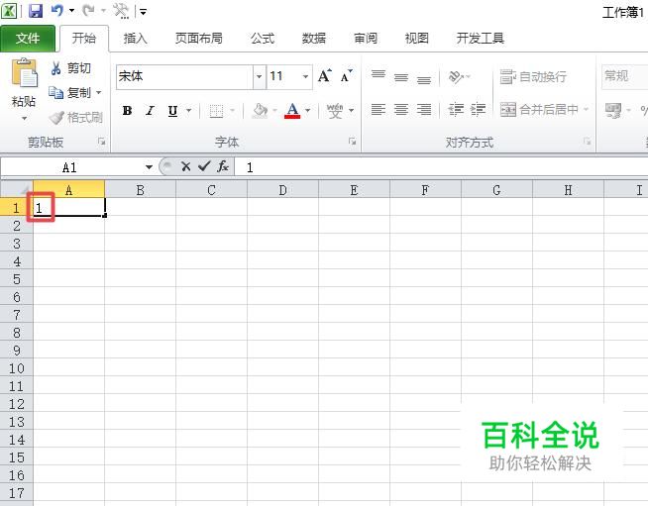Click the Select All corner button
The width and height of the screenshot is (648, 506).
click(17, 189)
